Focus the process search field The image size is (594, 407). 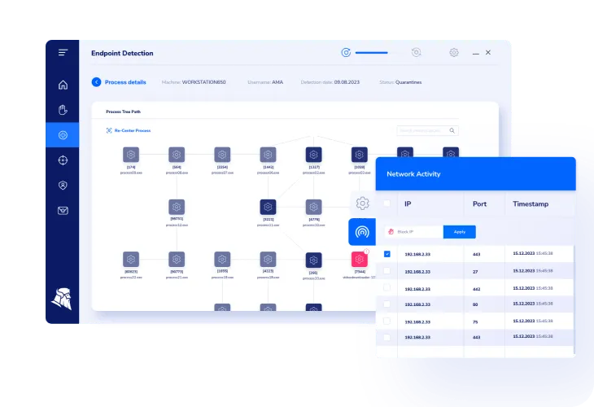point(427,131)
